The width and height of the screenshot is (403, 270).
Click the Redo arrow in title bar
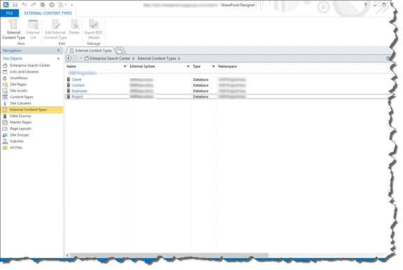pyautogui.click(x=34, y=5)
